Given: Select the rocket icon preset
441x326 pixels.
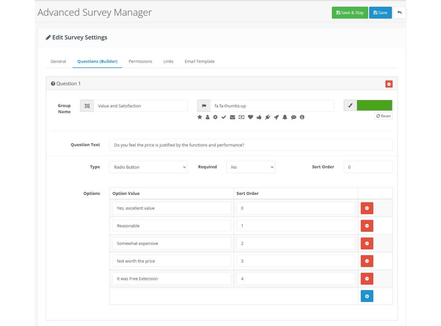Looking at the screenshot, I should coord(276,117).
